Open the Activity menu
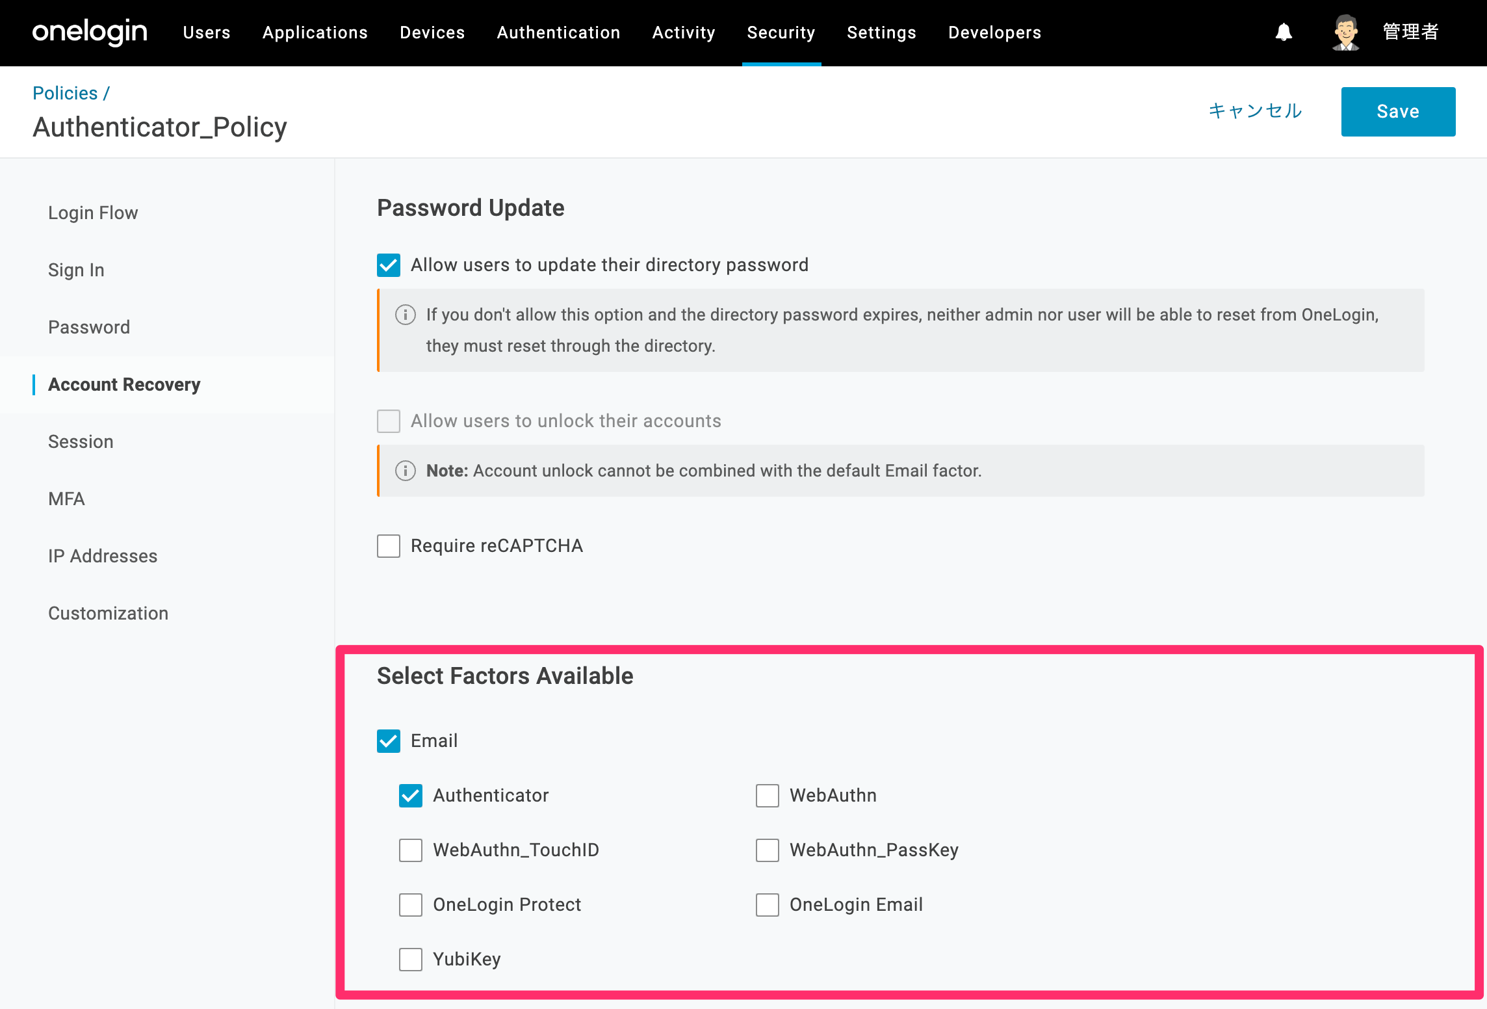 click(x=684, y=33)
